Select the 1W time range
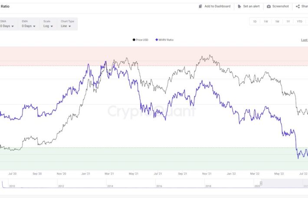The height and width of the screenshot is (198, 308). pos(266,22)
